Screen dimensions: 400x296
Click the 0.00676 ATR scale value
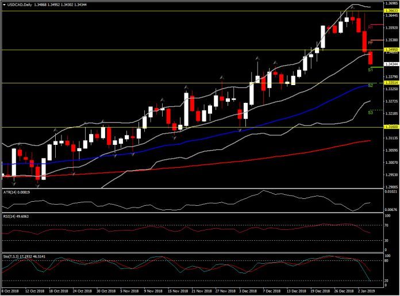391,210
